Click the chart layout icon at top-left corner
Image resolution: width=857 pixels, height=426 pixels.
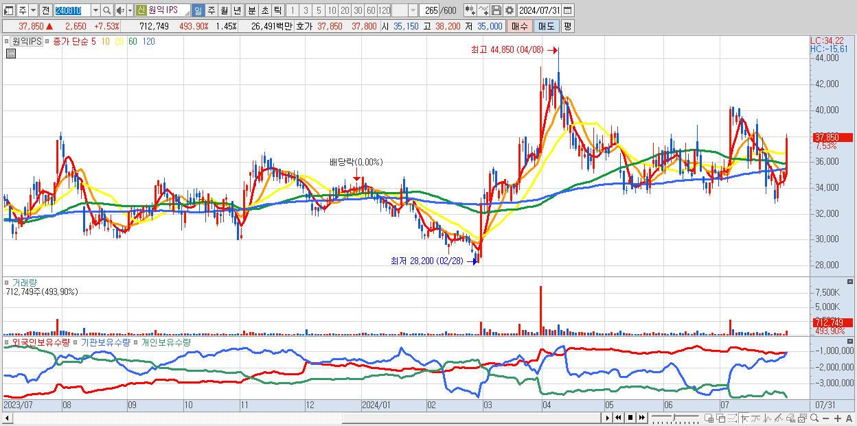point(9,10)
